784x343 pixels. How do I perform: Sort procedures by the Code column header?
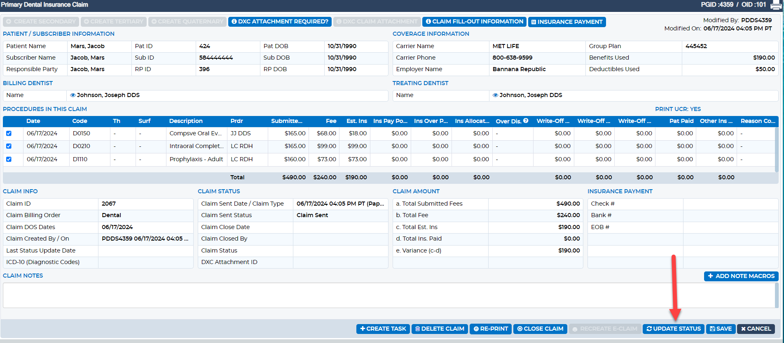(80, 121)
